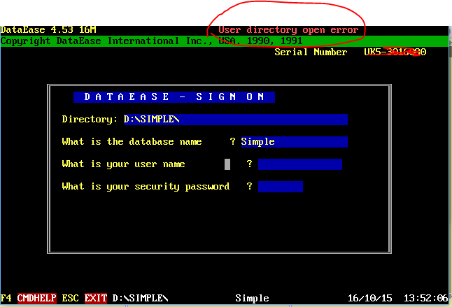Click the D:\SIMPLE\ path in status bar

tap(141, 298)
